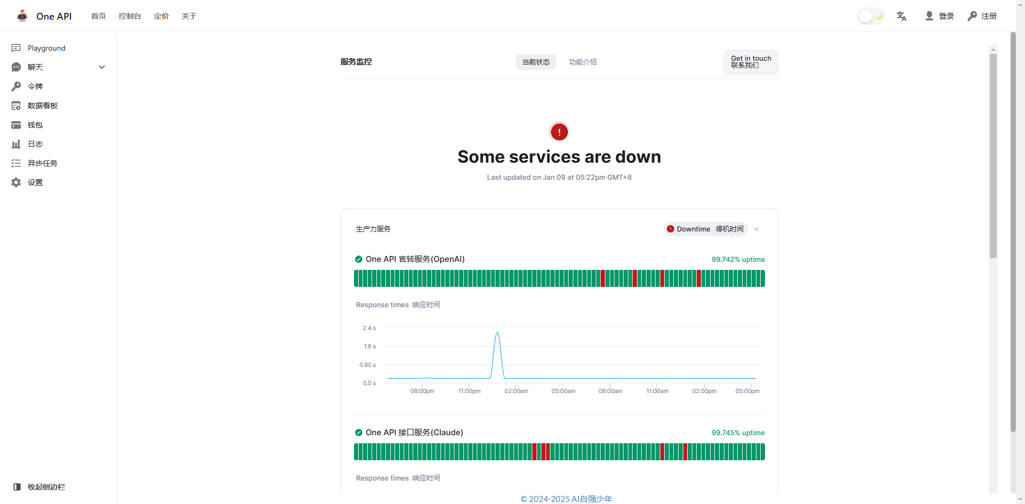Image resolution: width=1025 pixels, height=504 pixels.
Task: Open 数据看板 dashboard icon
Action: point(16,106)
